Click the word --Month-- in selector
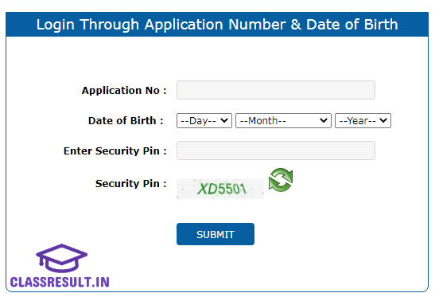The height and width of the screenshot is (297, 439). tap(263, 121)
